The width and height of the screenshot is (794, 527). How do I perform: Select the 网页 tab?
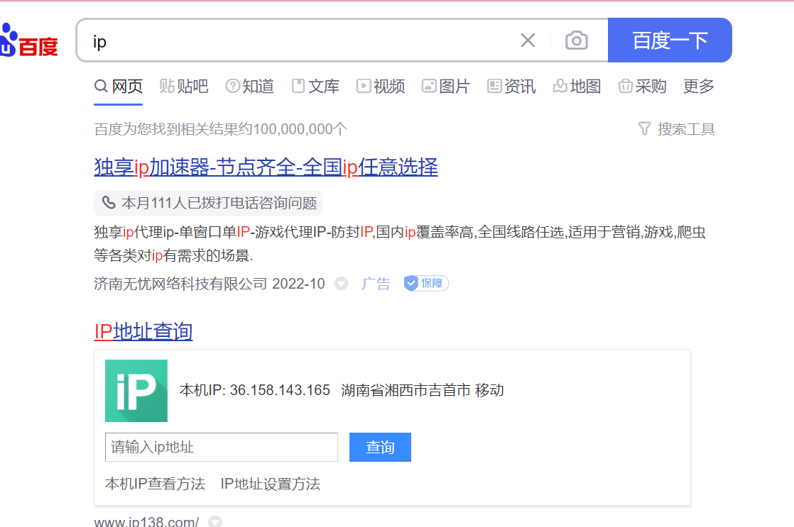[119, 87]
